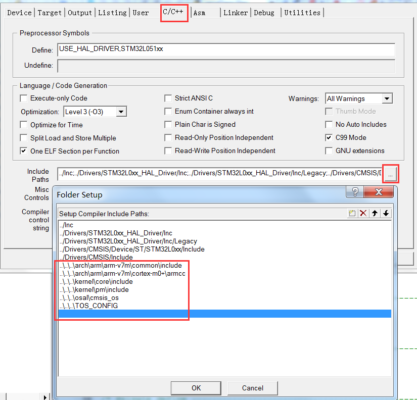This screenshot has height=400, width=417.
Task: Select the osal\cmsis_os path
Action: [225, 297]
